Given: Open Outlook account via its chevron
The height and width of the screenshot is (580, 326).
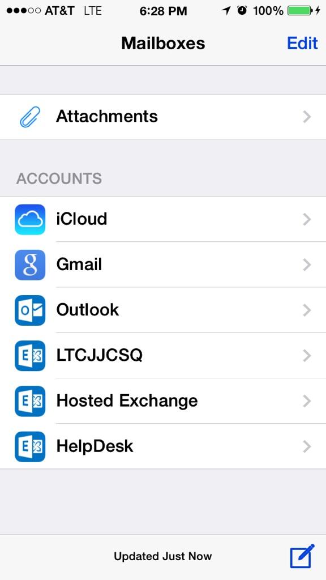Looking at the screenshot, I should click(307, 310).
